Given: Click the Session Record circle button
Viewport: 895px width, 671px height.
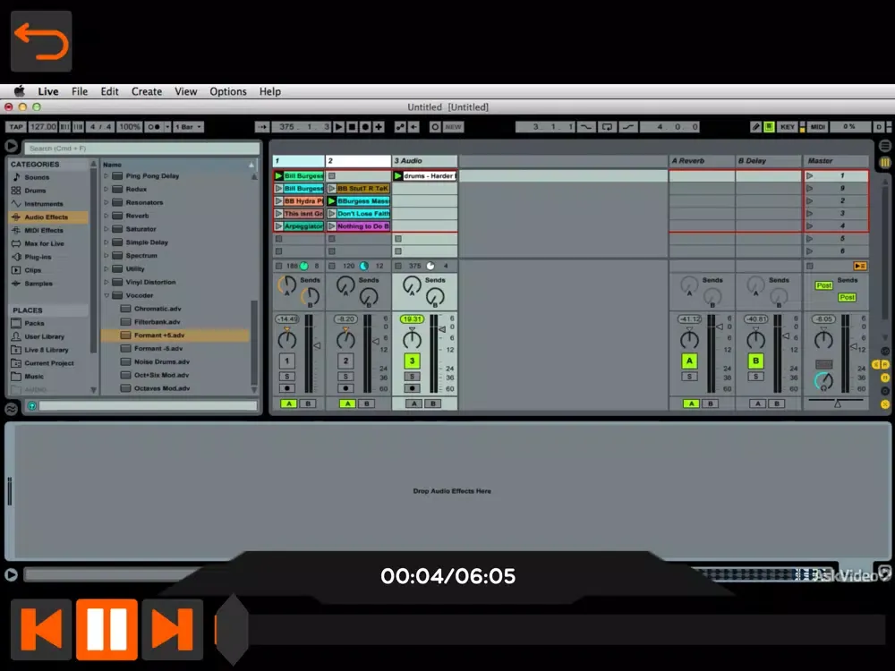Looking at the screenshot, I should (x=435, y=127).
